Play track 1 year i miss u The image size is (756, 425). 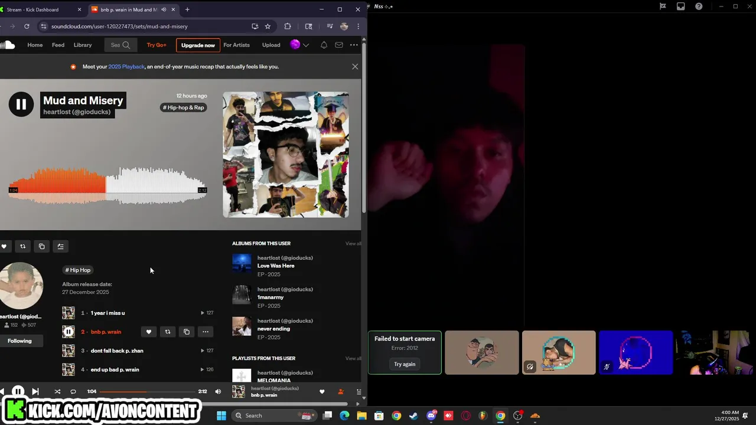(x=107, y=313)
